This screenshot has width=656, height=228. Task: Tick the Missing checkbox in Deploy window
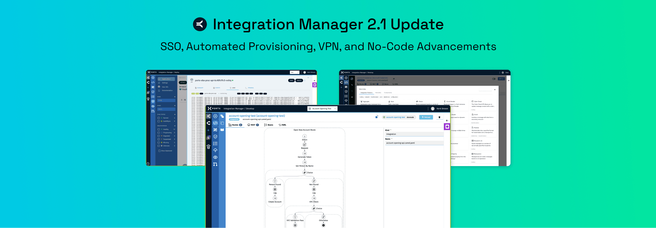point(158,143)
